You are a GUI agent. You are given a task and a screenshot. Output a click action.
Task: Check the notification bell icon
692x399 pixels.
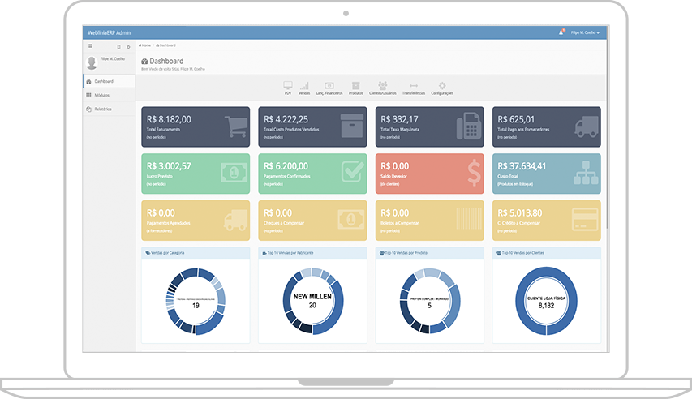[x=561, y=32]
